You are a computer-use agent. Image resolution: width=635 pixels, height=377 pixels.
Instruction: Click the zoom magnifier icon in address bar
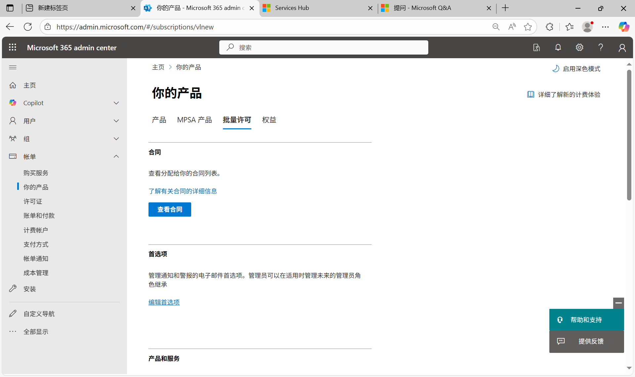point(496,27)
